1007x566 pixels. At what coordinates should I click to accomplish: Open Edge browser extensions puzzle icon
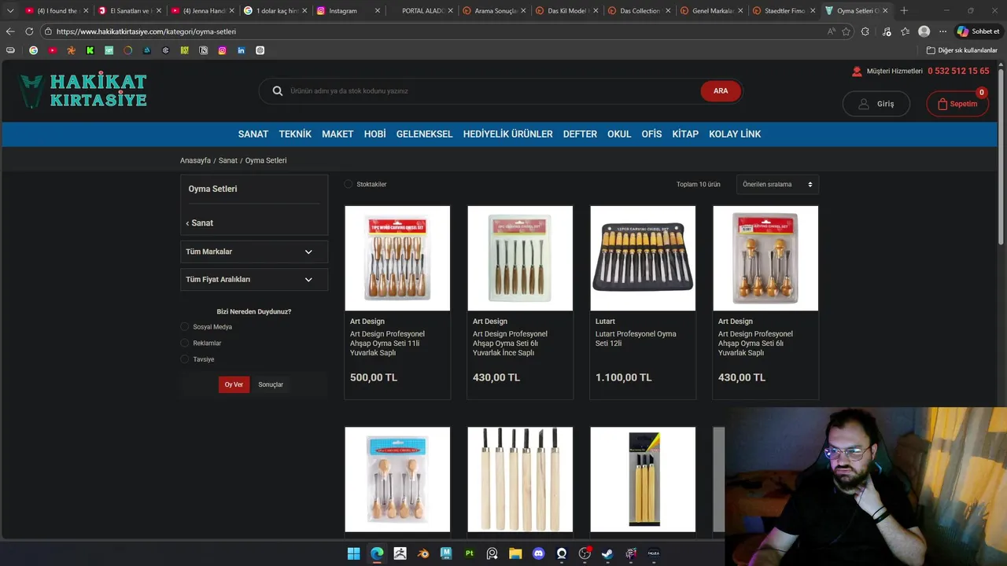(865, 31)
